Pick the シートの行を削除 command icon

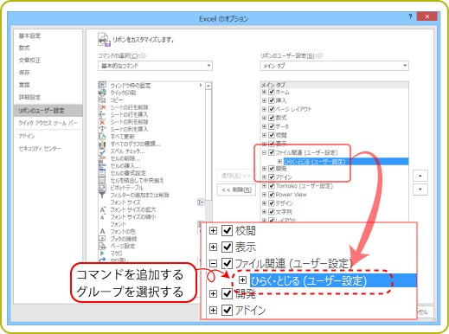(x=102, y=107)
